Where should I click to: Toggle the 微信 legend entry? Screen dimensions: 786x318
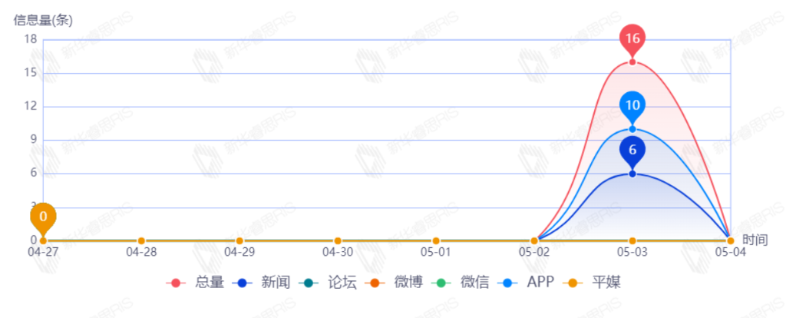pyautogui.click(x=461, y=283)
